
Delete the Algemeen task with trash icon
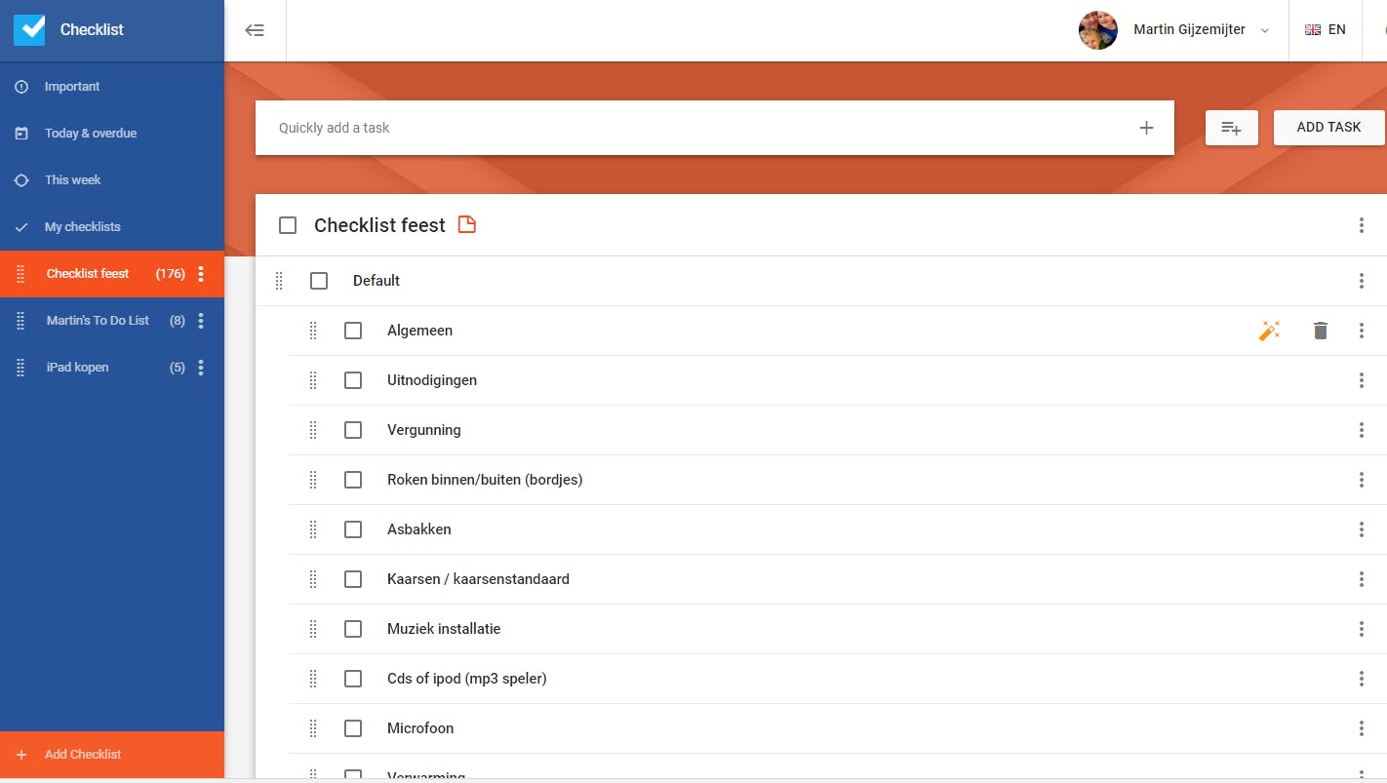pyautogui.click(x=1321, y=331)
